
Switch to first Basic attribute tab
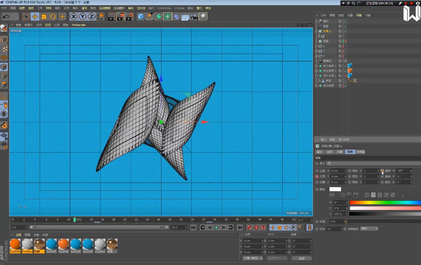pyautogui.click(x=319, y=152)
